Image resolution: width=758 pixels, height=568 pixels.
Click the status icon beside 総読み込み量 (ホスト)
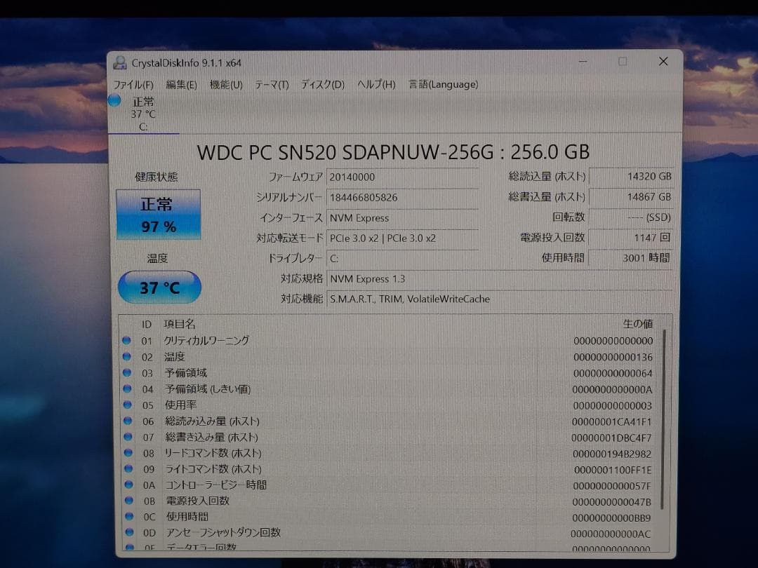pyautogui.click(x=128, y=421)
